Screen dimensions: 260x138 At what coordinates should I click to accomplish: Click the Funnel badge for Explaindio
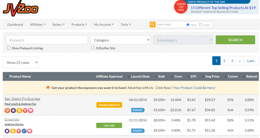pyautogui.click(x=138, y=131)
